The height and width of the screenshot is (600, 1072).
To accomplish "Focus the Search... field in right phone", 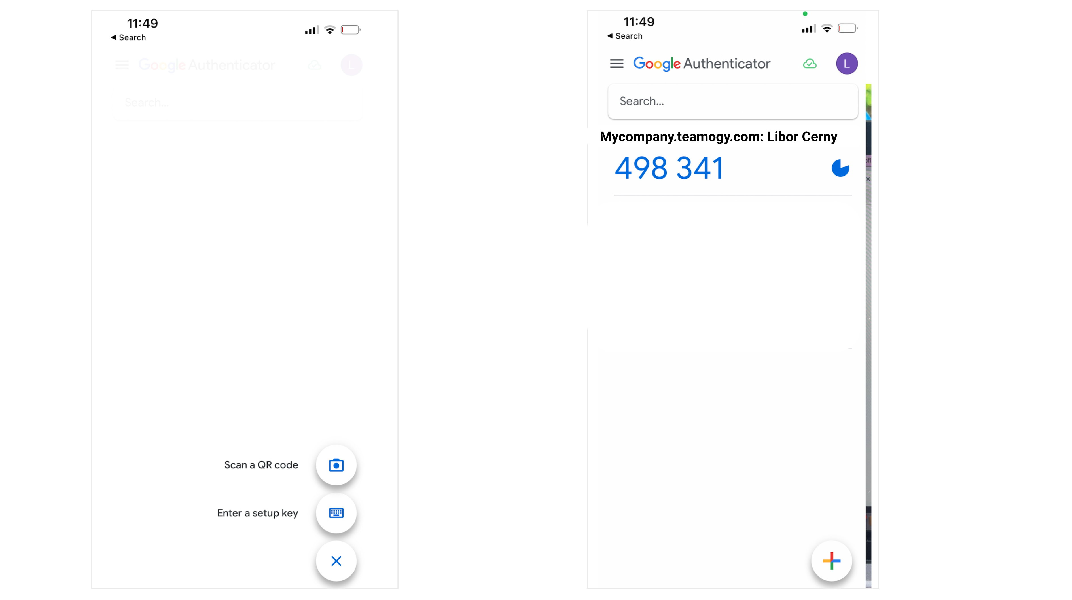I will pos(732,101).
